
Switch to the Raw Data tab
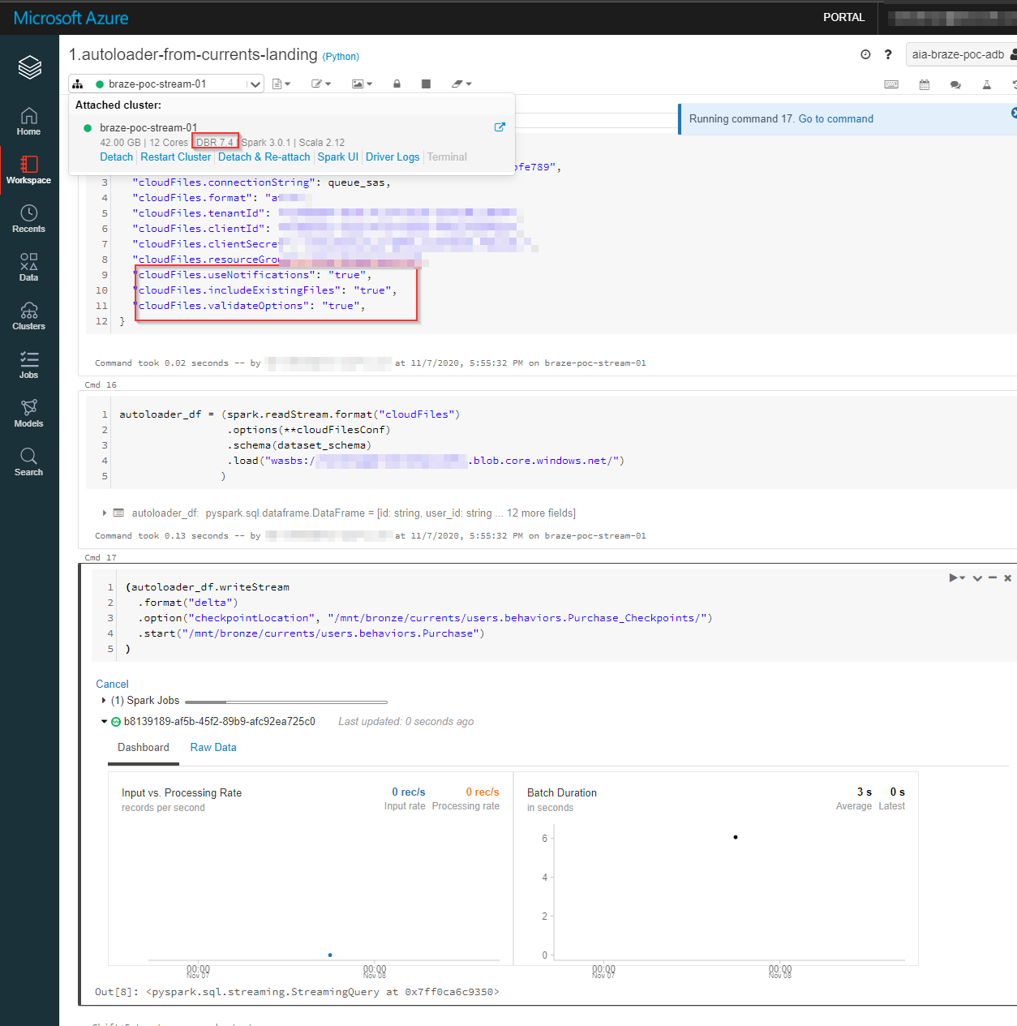click(212, 747)
